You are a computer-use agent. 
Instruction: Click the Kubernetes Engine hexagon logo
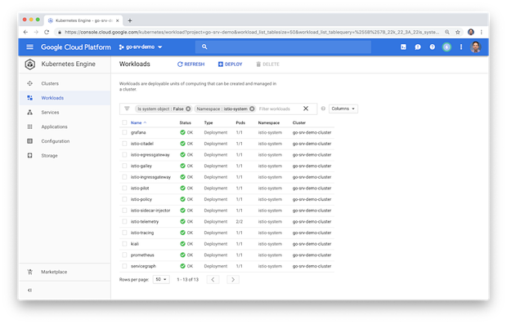(x=30, y=64)
